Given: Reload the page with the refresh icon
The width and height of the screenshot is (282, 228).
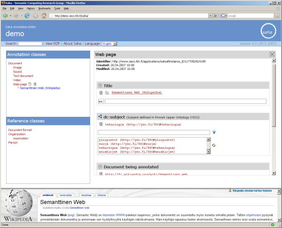Looking at the screenshot, I should tap(27, 16).
